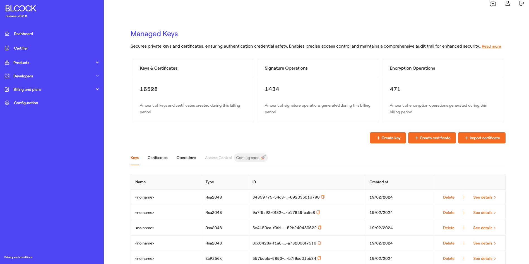Copy the ID 34859775-54c3 key
Screen dimensions: 529x264
coord(323,197)
